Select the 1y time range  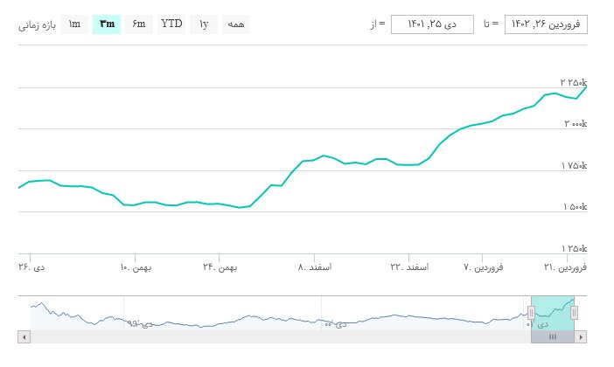pos(204,24)
